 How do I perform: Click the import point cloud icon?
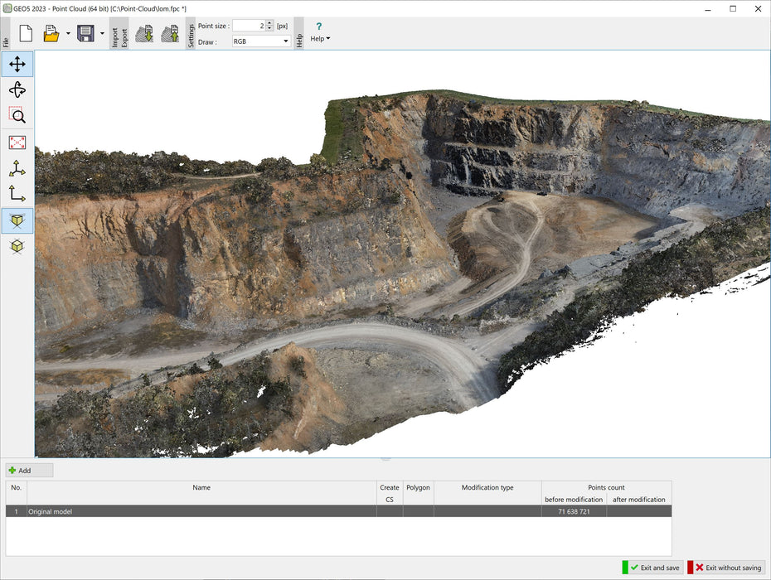tap(144, 34)
